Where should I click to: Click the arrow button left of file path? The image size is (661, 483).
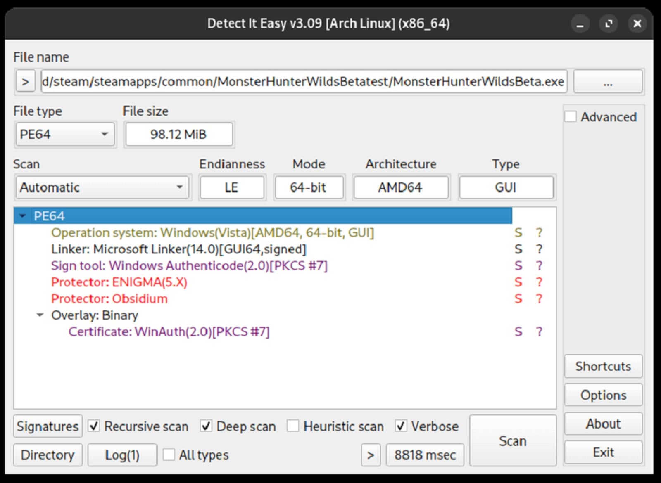coord(25,82)
